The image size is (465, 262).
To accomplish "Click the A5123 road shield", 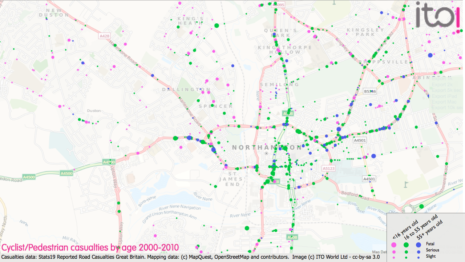I will 328,168.
